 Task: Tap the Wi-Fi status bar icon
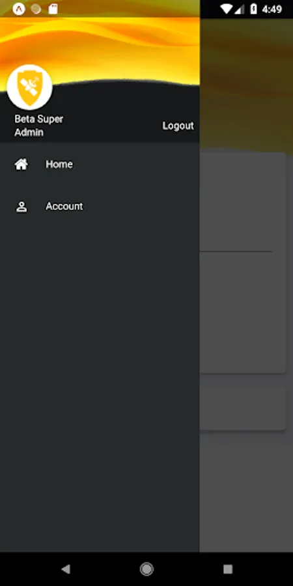click(226, 9)
